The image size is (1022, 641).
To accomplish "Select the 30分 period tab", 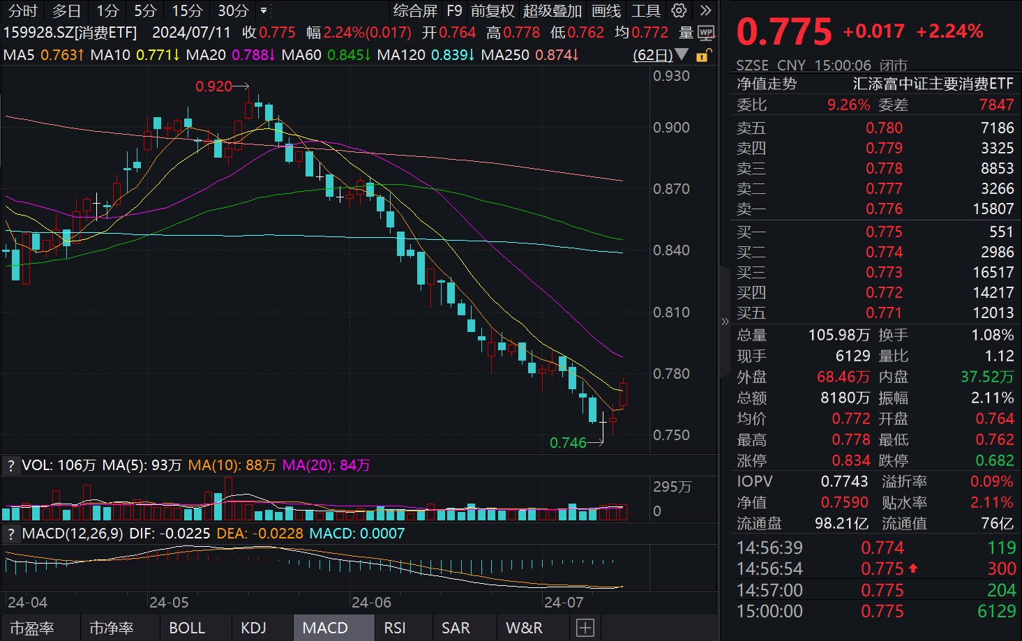I will (233, 10).
